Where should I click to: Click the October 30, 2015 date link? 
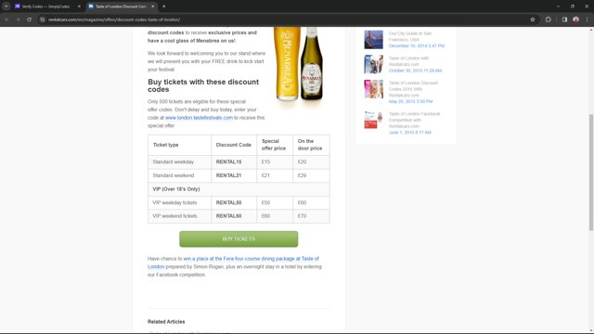(415, 71)
